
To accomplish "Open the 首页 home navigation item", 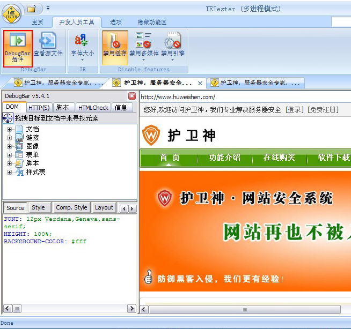I will coord(170,158).
